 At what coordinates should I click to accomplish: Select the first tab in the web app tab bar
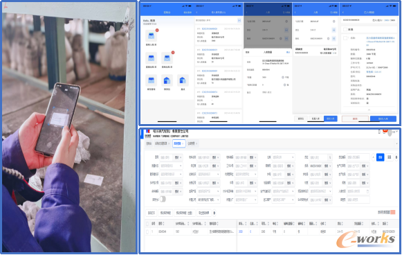click(149, 143)
